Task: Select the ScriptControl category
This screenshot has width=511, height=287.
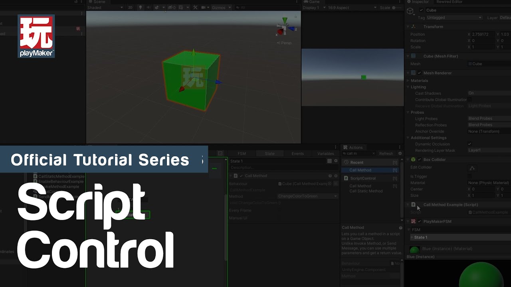Action: tap(370, 178)
